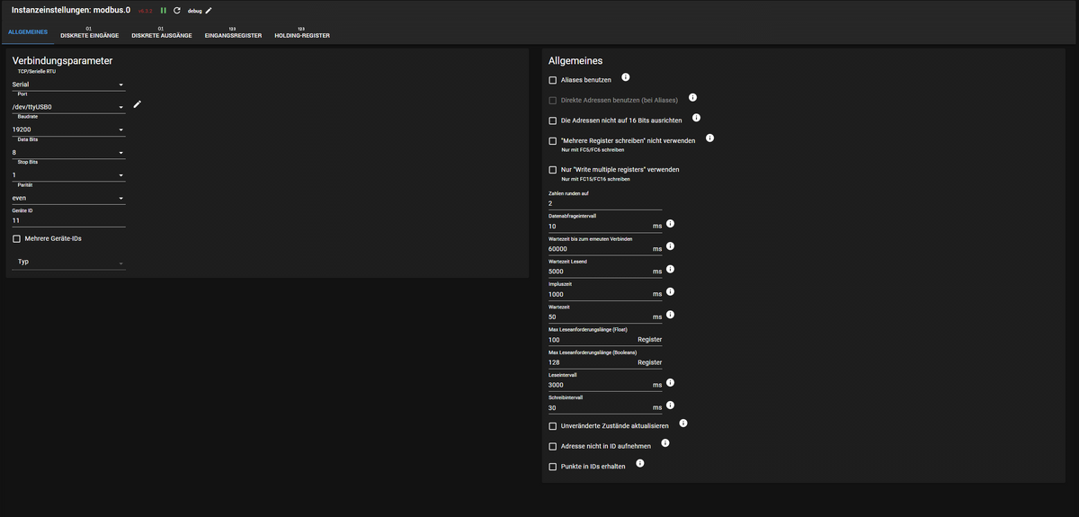This screenshot has width=1079, height=517.
Task: Show info icon for Wartezeit bis zum erneuten Verbinden
Action: pyautogui.click(x=670, y=246)
